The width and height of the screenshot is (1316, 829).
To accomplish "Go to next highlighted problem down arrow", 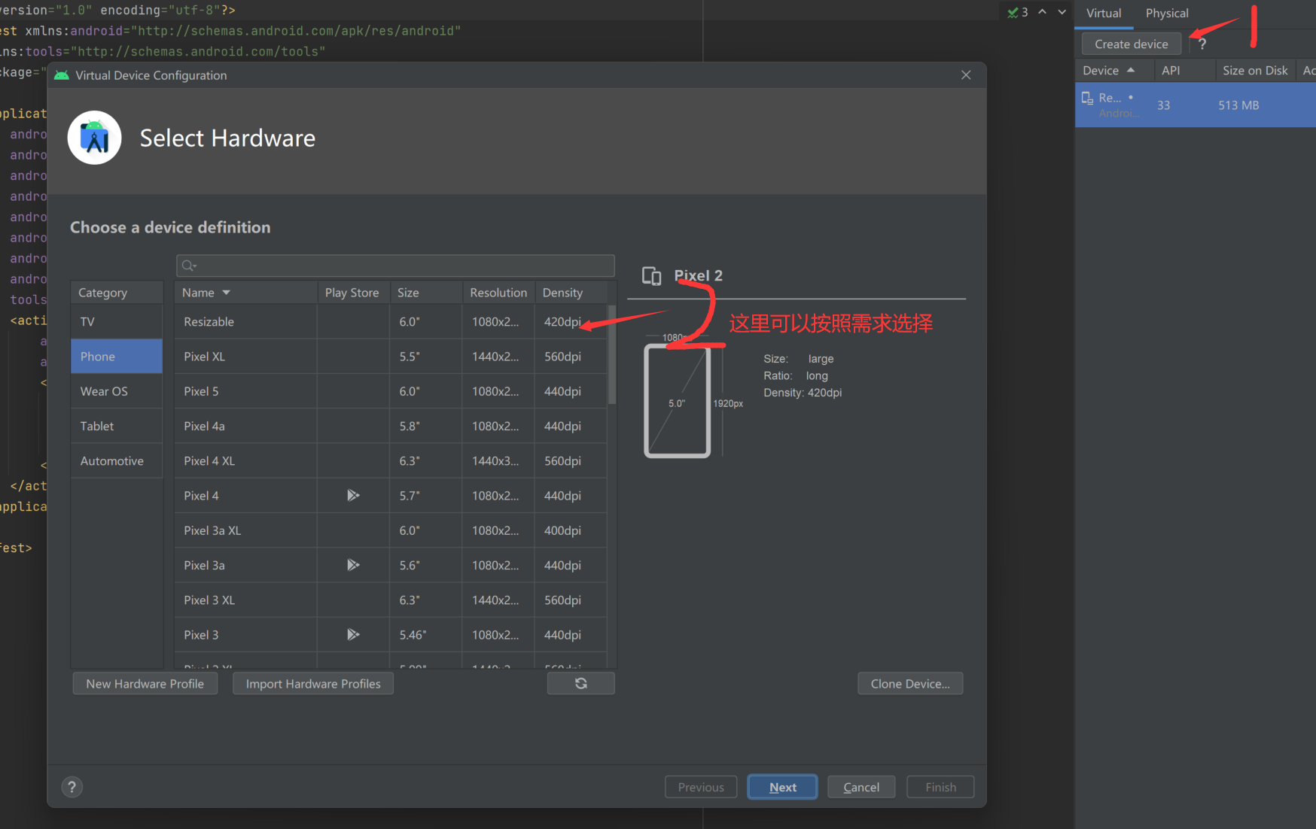I will pos(1062,12).
